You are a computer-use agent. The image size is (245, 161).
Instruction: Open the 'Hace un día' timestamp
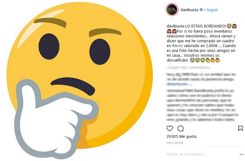pyautogui.click(x=175, y=143)
